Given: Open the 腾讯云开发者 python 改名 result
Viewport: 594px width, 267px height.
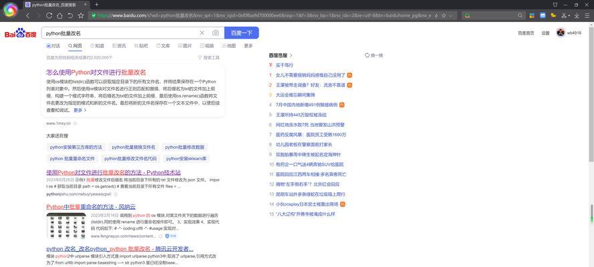Looking at the screenshot, I should [120, 249].
